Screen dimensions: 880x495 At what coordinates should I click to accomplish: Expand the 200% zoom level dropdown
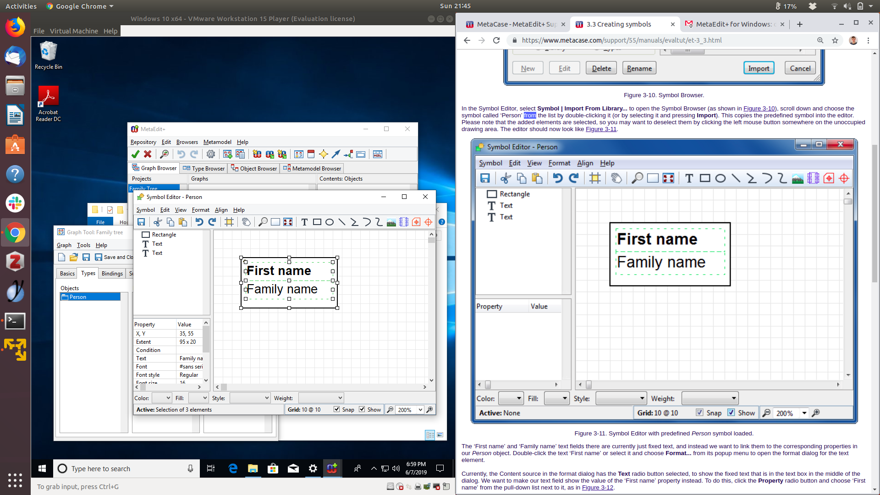[420, 410]
